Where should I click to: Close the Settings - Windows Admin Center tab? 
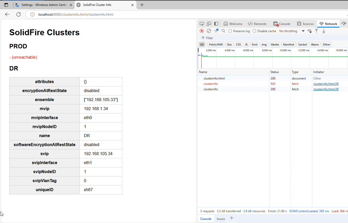point(71,5)
